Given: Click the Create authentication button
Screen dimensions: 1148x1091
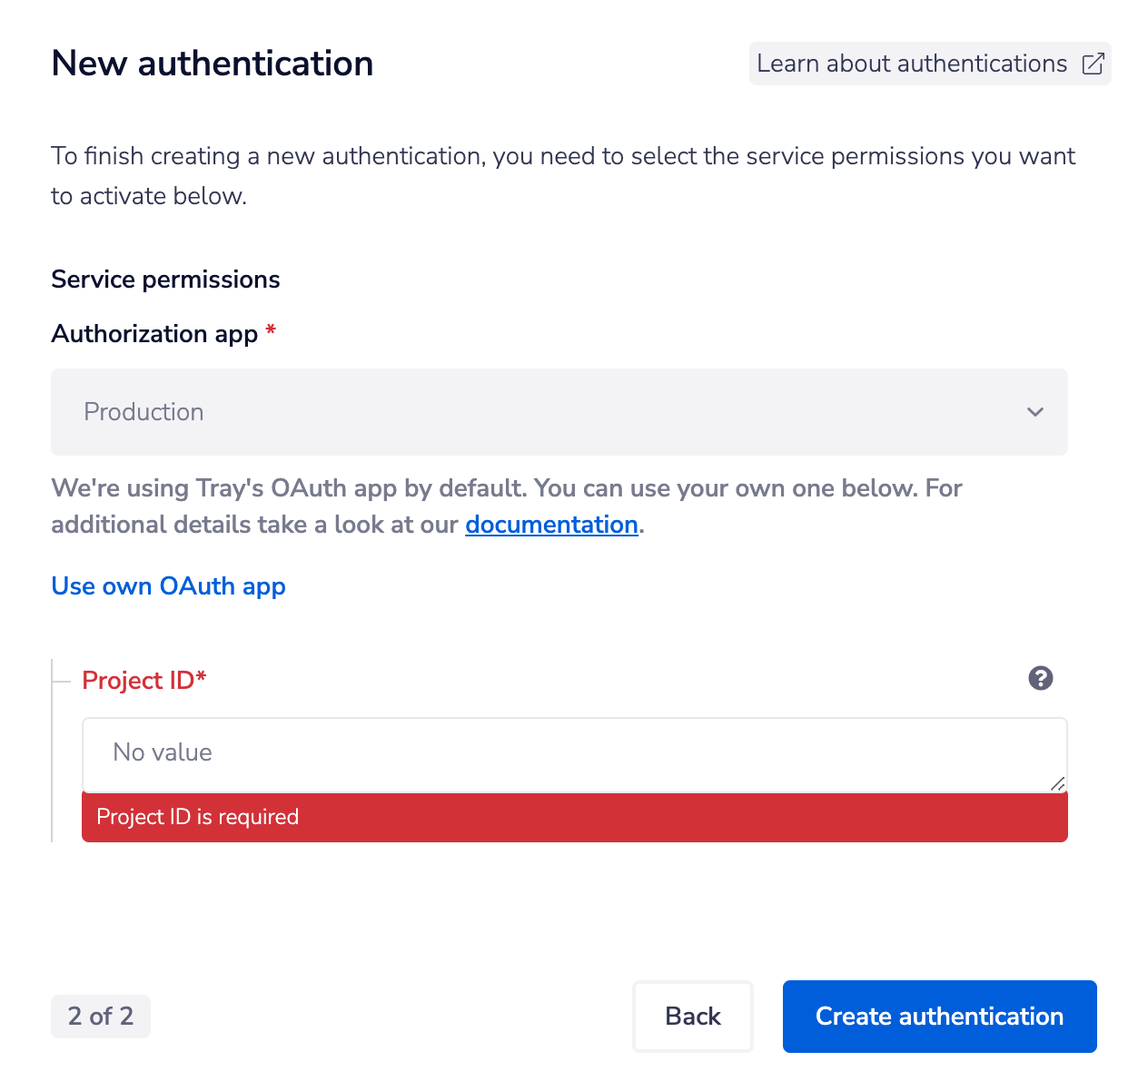Looking at the screenshot, I should coord(939,1016).
